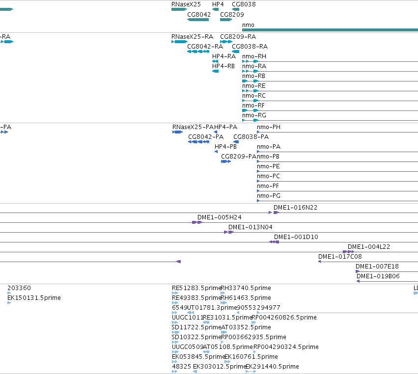Click the DME1-017C08 clone label
The width and height of the screenshot is (418, 374).
pos(340,257)
